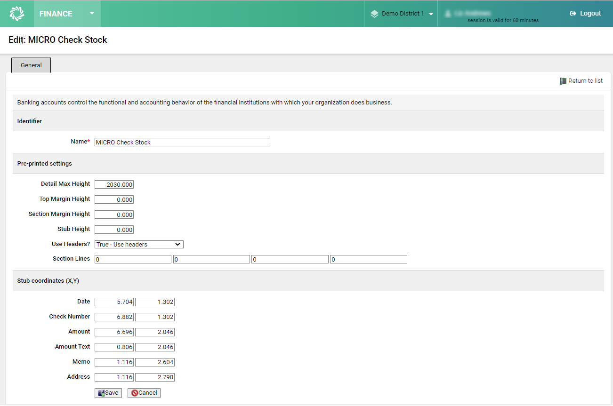This screenshot has height=406, width=613.
Task: Click the cancel prohibition icon
Action: point(134,392)
